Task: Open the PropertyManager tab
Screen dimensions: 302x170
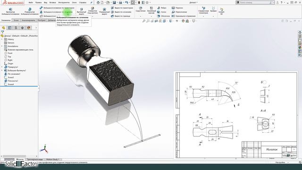Action: point(10,28)
